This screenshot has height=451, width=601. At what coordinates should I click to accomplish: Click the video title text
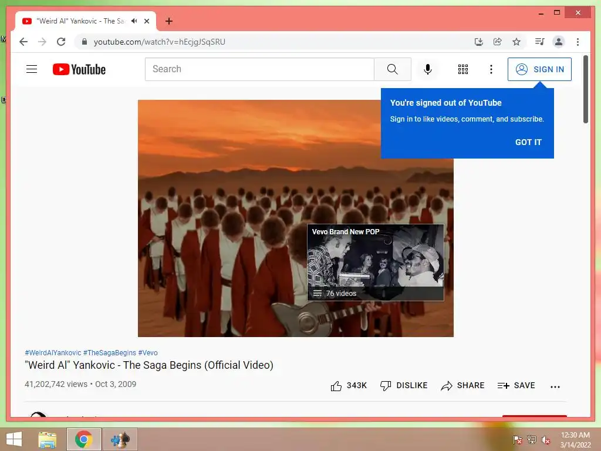click(149, 365)
